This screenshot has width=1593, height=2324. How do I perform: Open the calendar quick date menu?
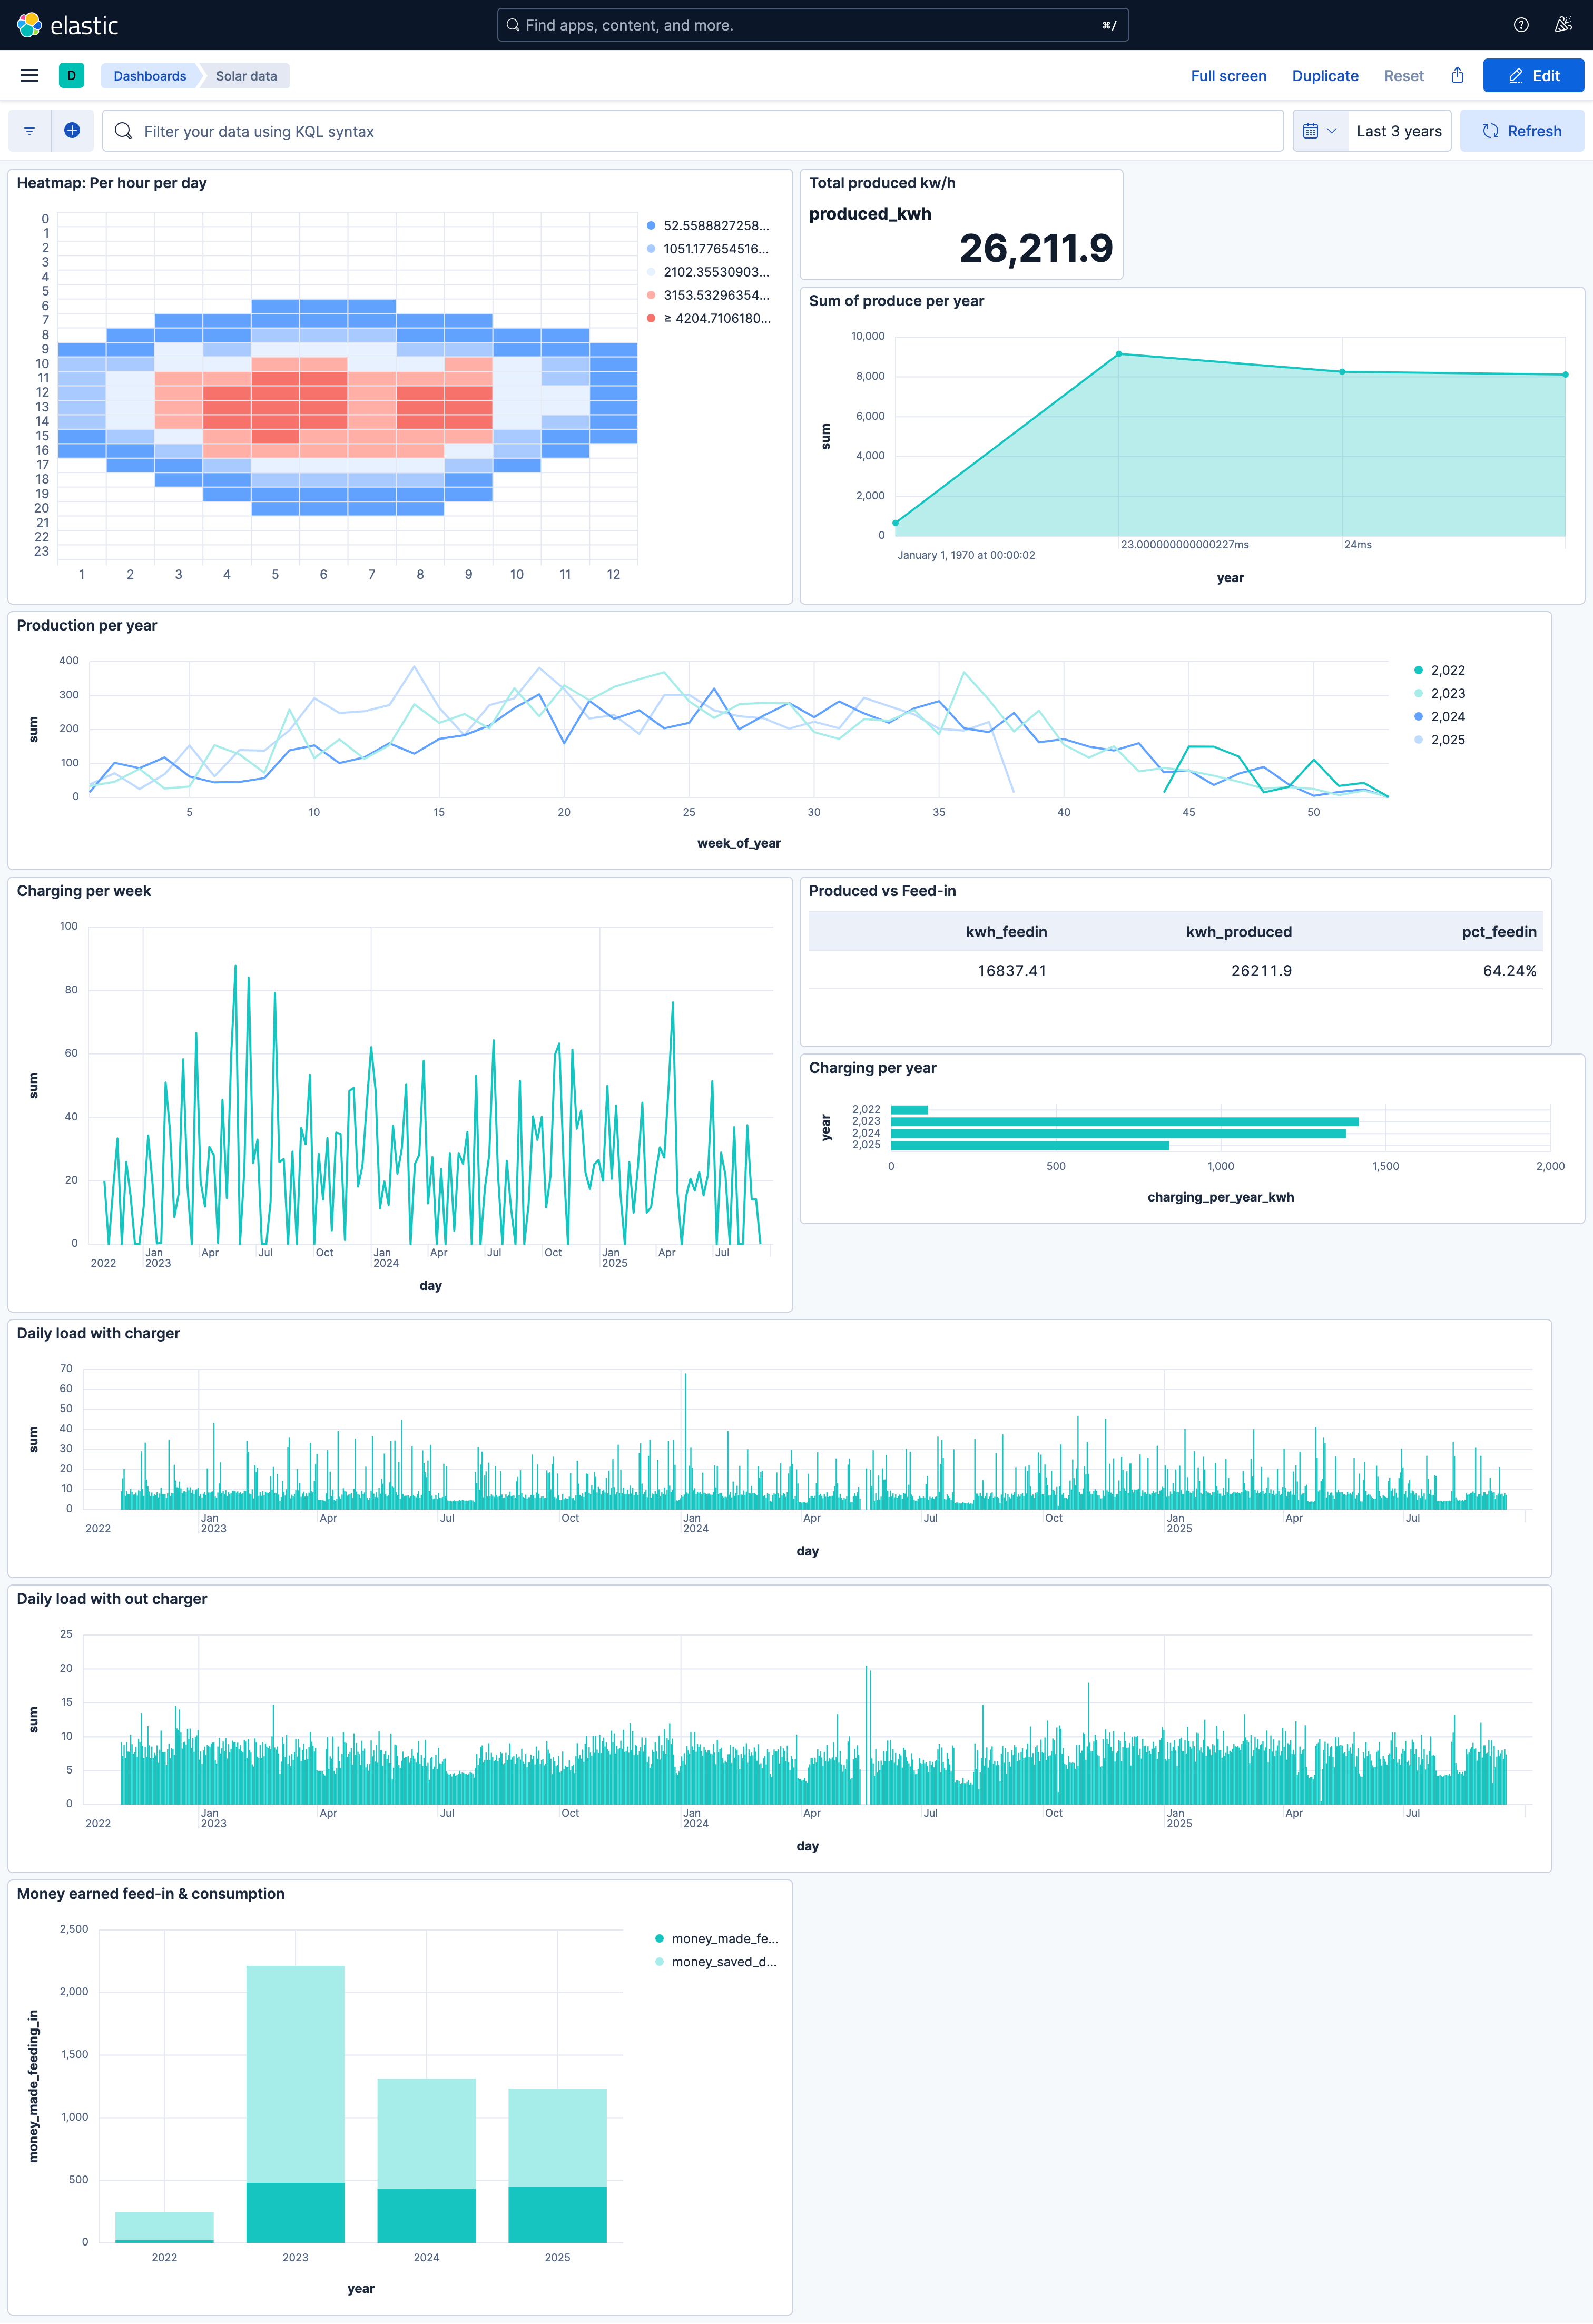tap(1319, 131)
